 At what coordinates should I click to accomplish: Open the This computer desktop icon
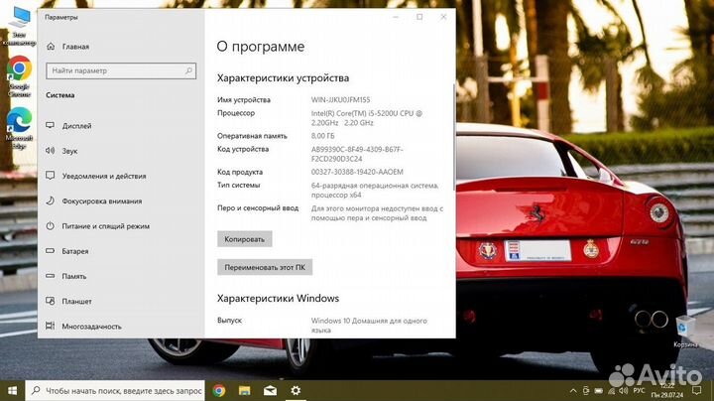[x=19, y=27]
